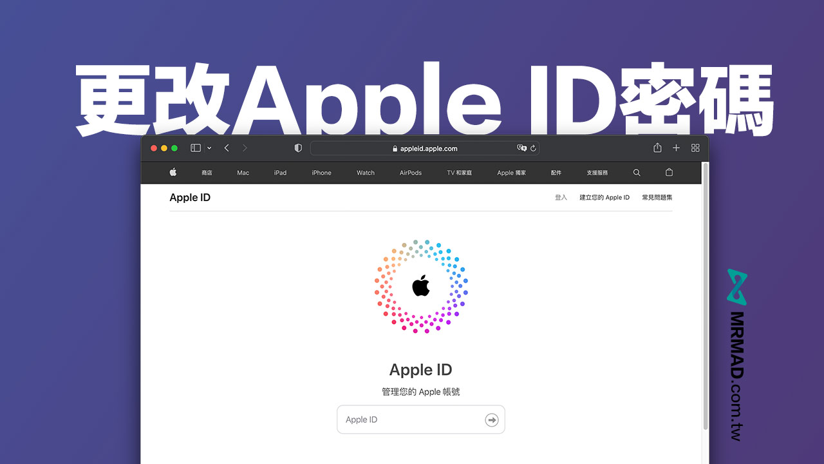Viewport: 824px width, 464px height.
Task: Open the 配件 menu item
Action: [x=556, y=173]
